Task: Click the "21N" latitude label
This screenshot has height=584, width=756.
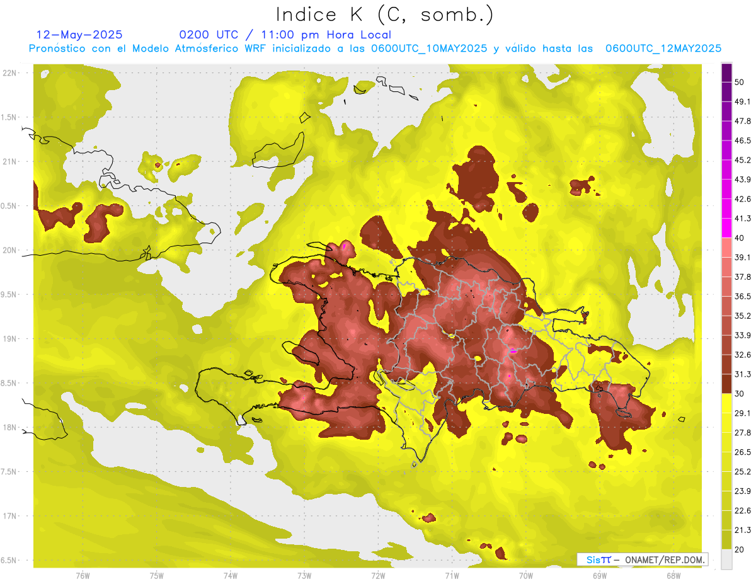Action: (x=9, y=161)
